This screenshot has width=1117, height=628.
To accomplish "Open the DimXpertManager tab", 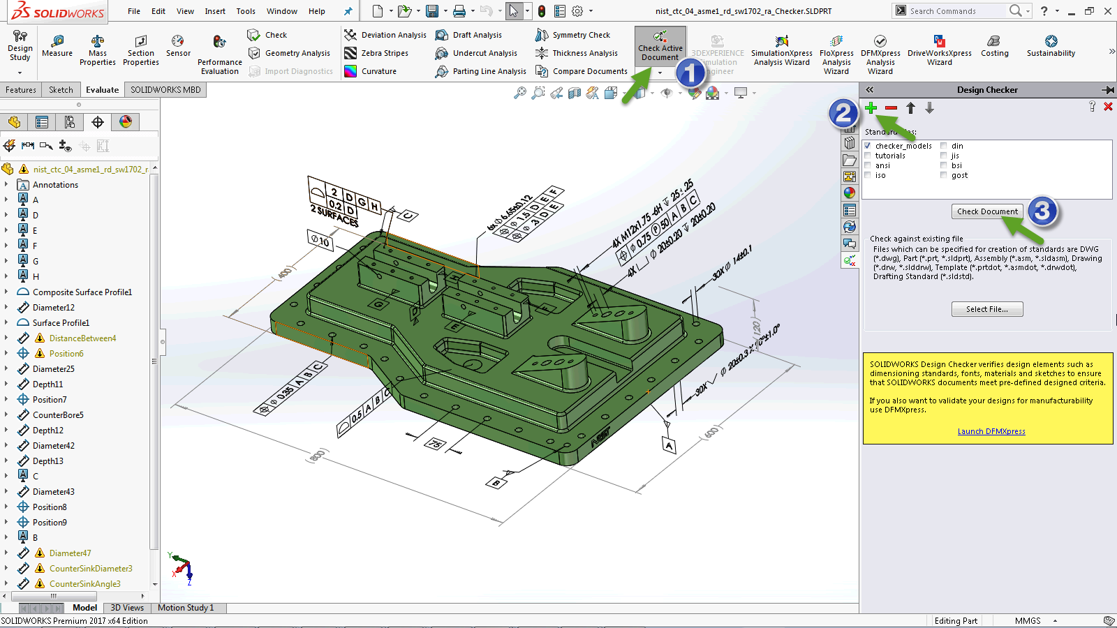I will pyautogui.click(x=98, y=122).
